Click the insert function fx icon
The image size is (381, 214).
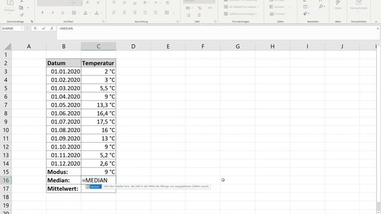pyautogui.click(x=52, y=29)
